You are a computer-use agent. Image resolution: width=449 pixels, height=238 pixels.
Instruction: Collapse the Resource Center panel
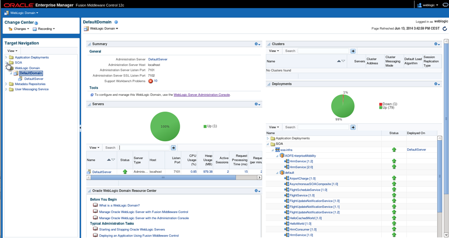click(x=89, y=191)
